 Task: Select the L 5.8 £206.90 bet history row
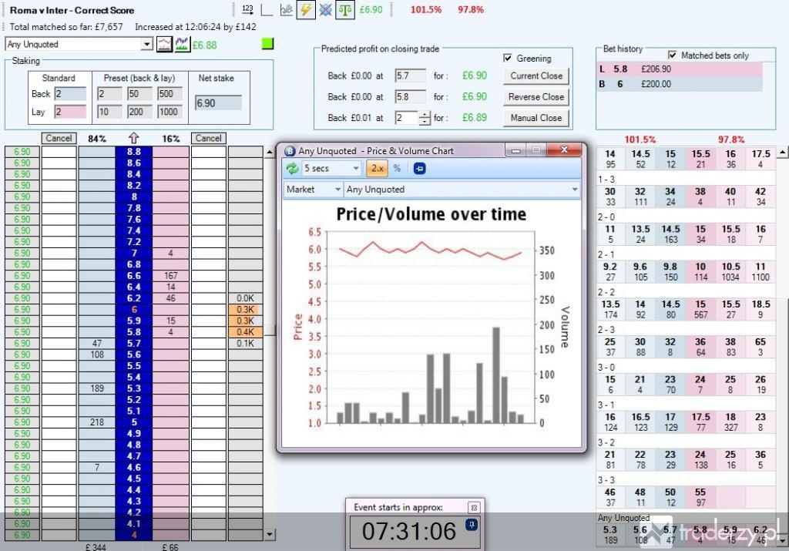point(680,69)
